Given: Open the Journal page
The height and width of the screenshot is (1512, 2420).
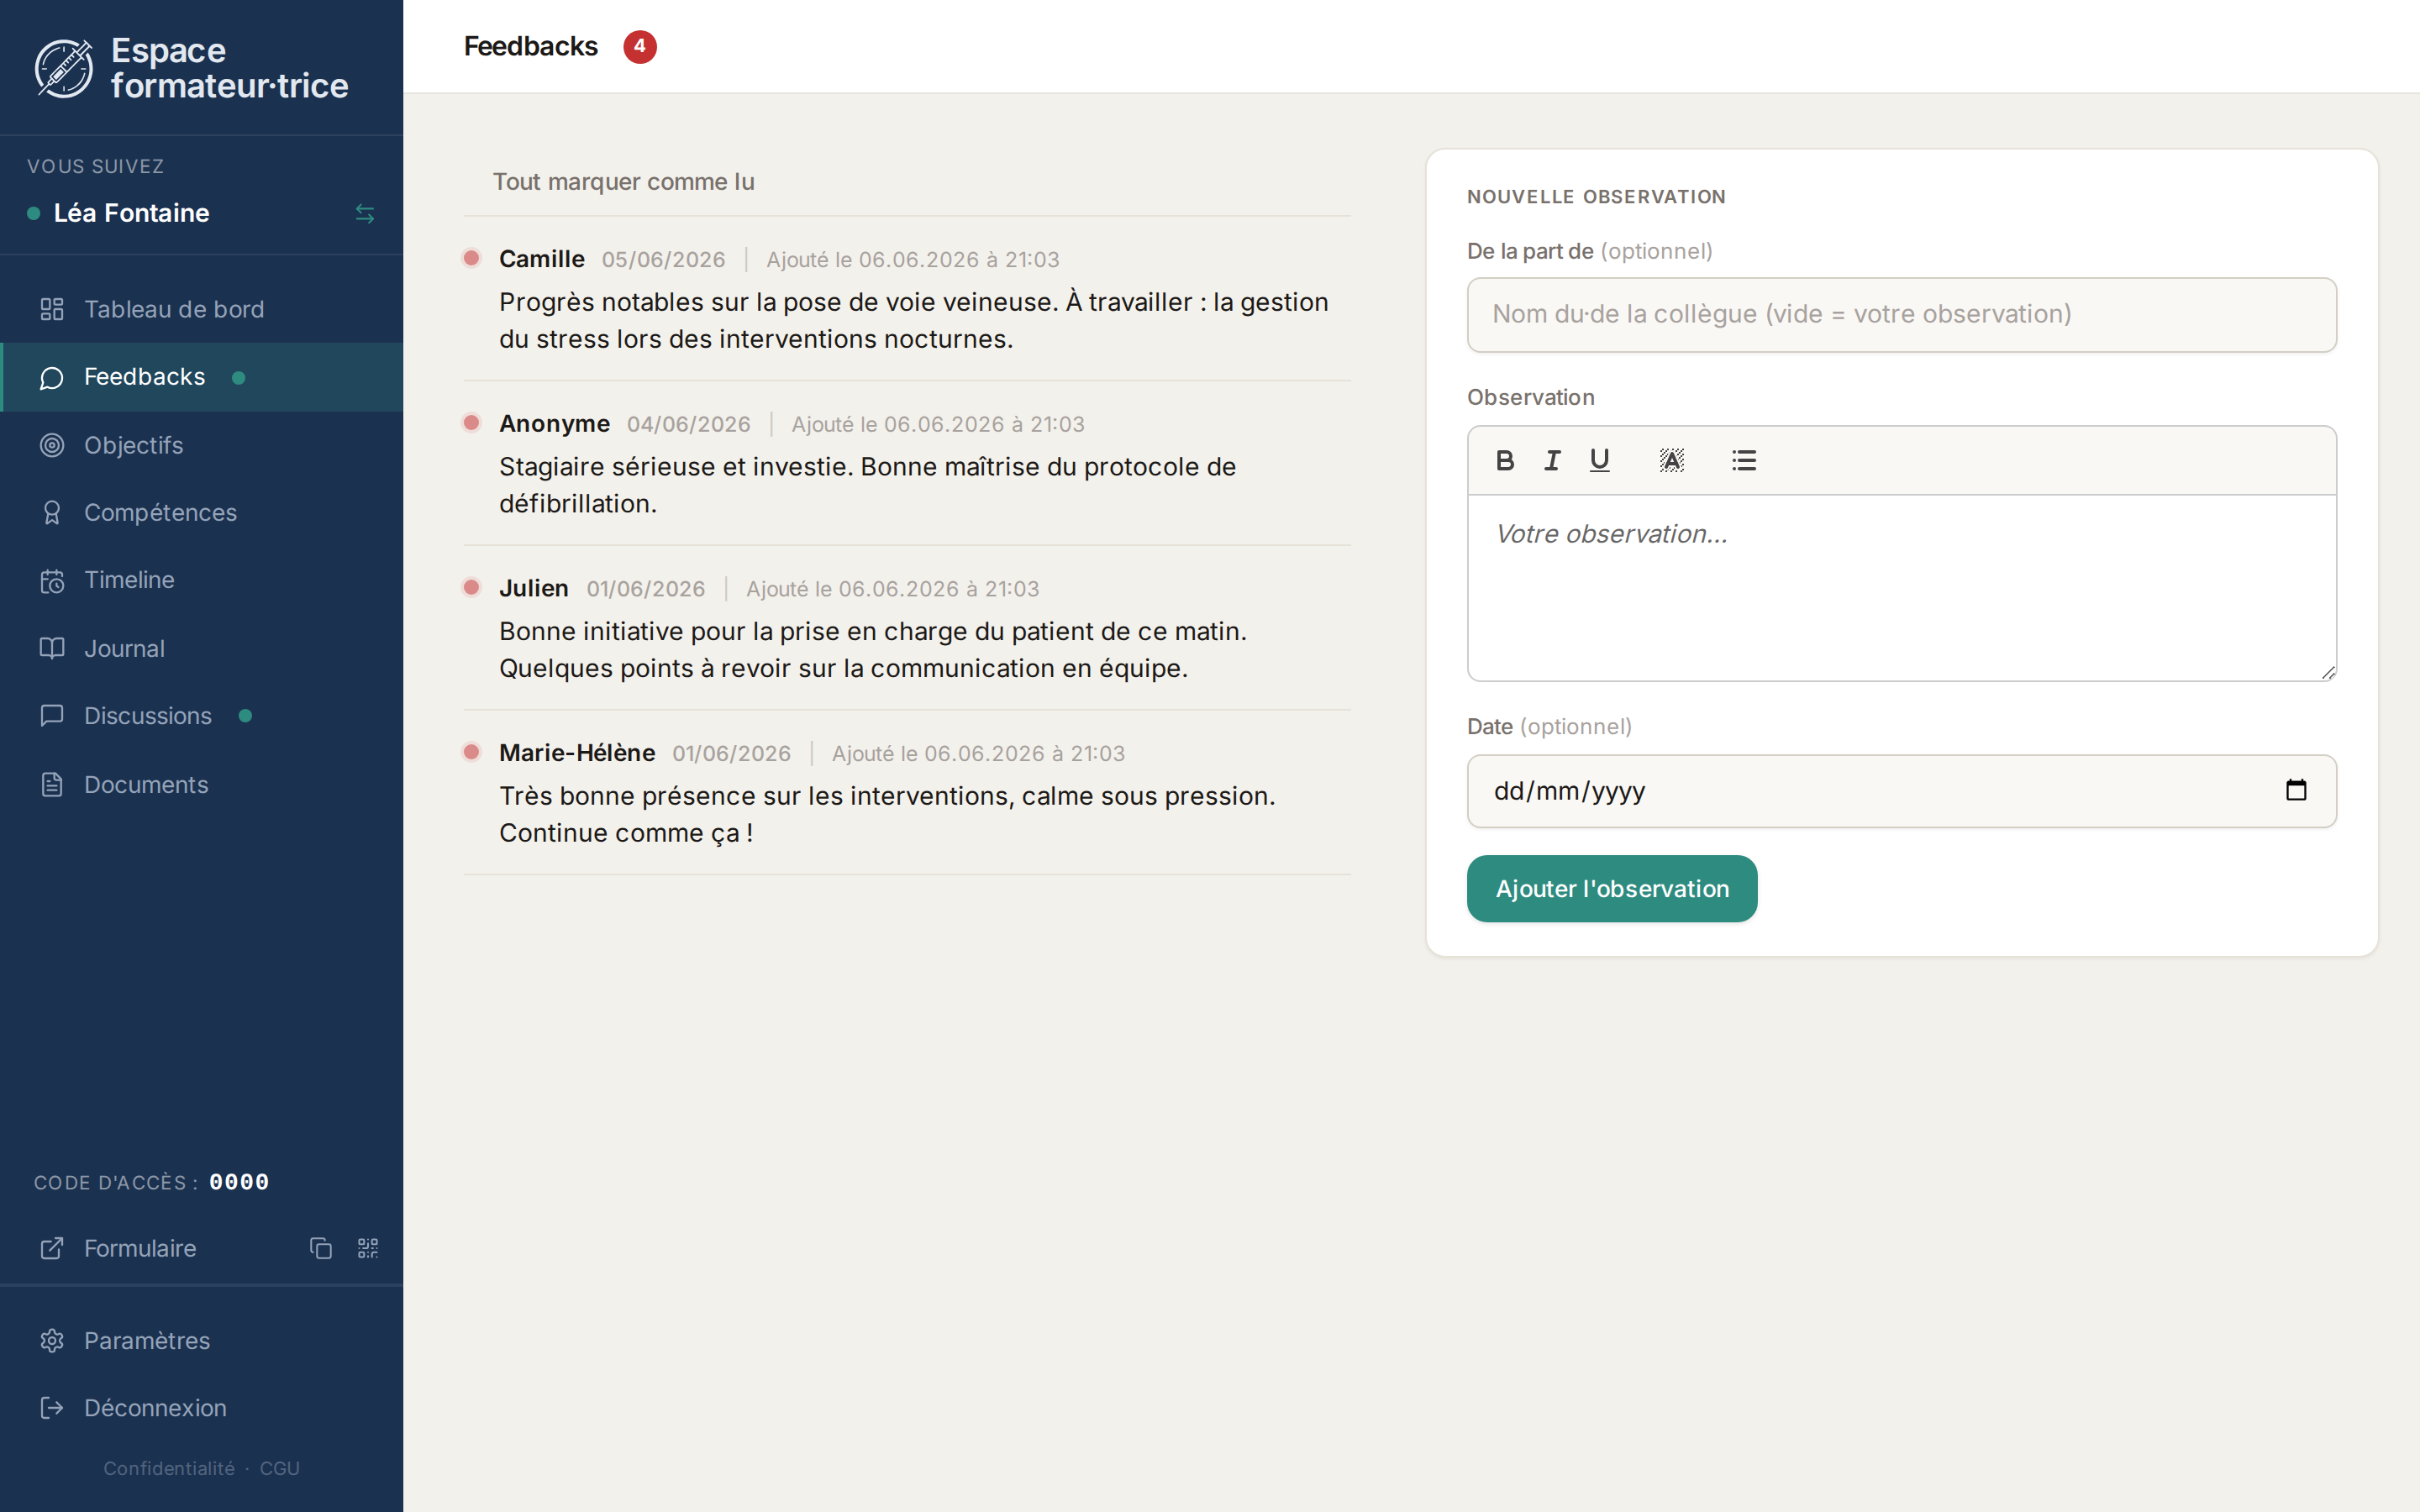Looking at the screenshot, I should (x=201, y=648).
